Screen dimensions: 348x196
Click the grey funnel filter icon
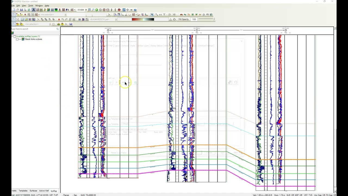point(164,15)
